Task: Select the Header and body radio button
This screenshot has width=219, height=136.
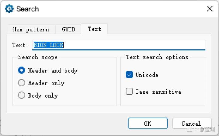Action: [x=22, y=70]
